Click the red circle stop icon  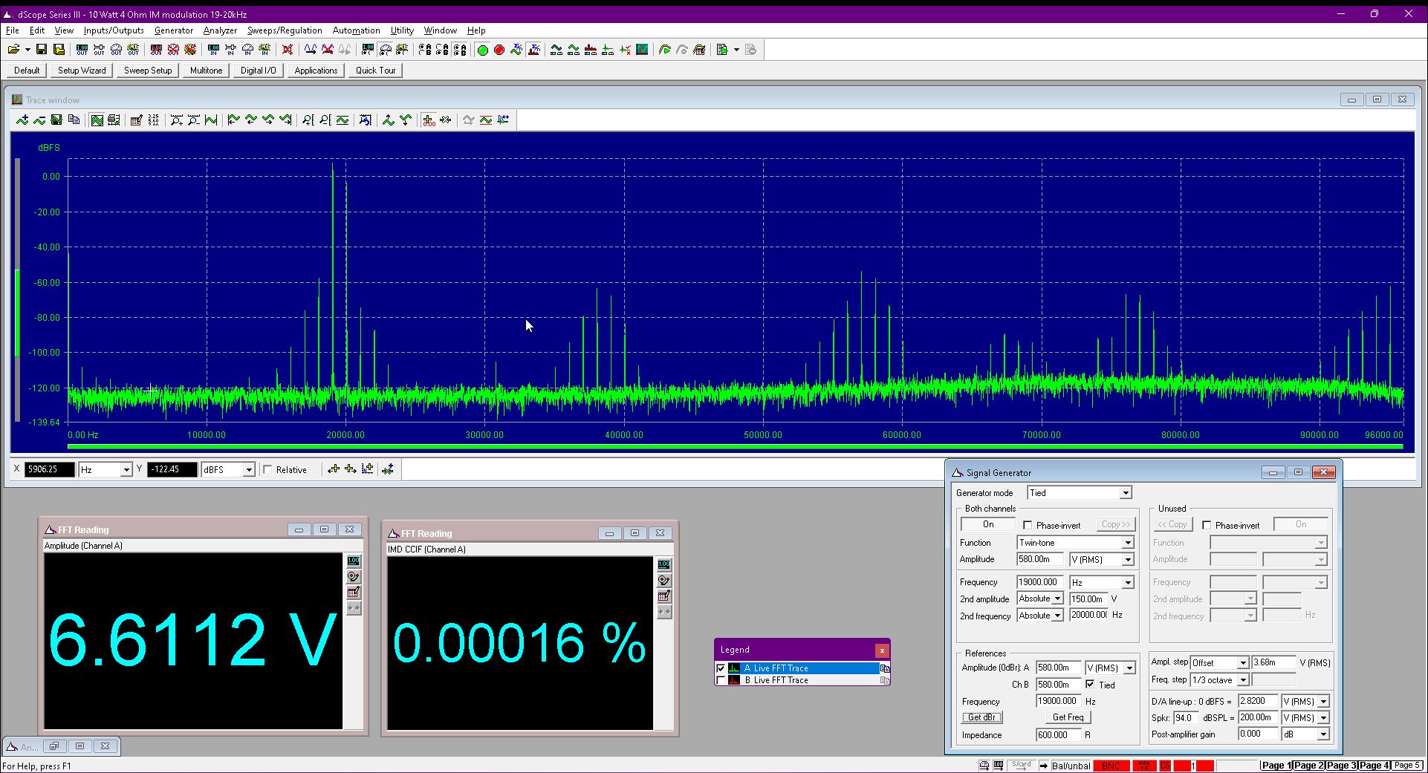499,50
